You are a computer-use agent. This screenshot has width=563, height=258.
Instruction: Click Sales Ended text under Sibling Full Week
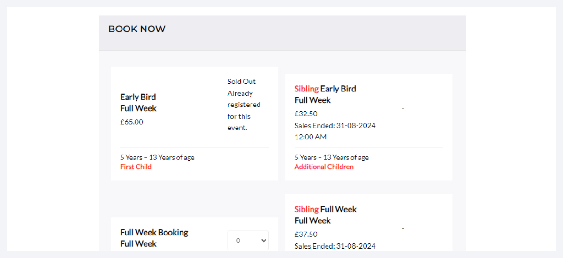335,246
